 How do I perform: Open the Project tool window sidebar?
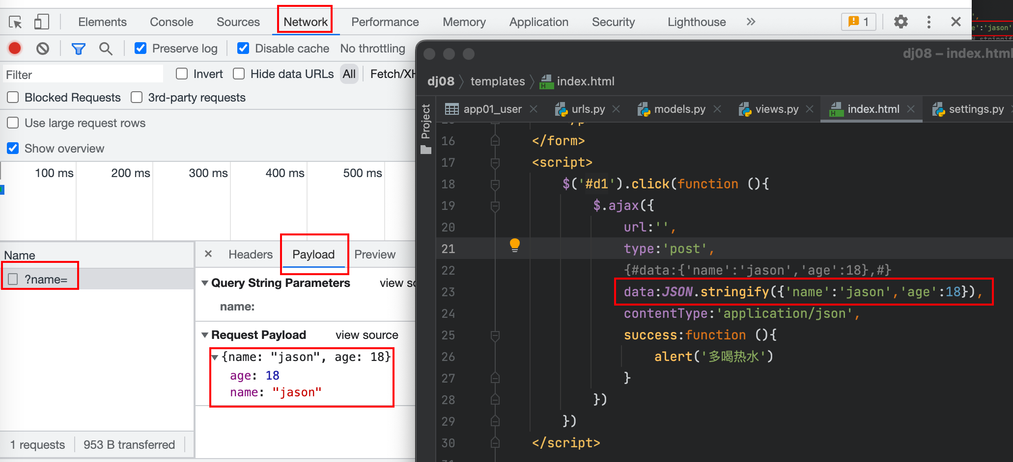coord(425,129)
